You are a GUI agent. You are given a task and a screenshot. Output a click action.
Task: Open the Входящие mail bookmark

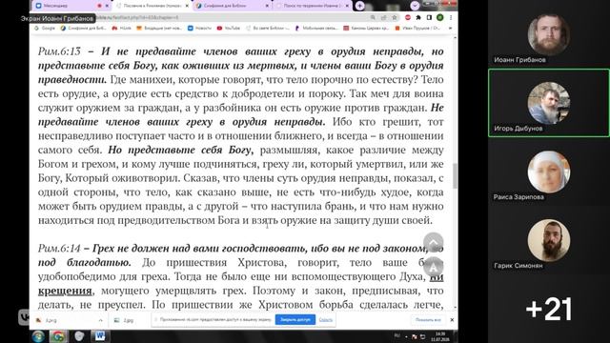pyautogui.click(x=159, y=28)
